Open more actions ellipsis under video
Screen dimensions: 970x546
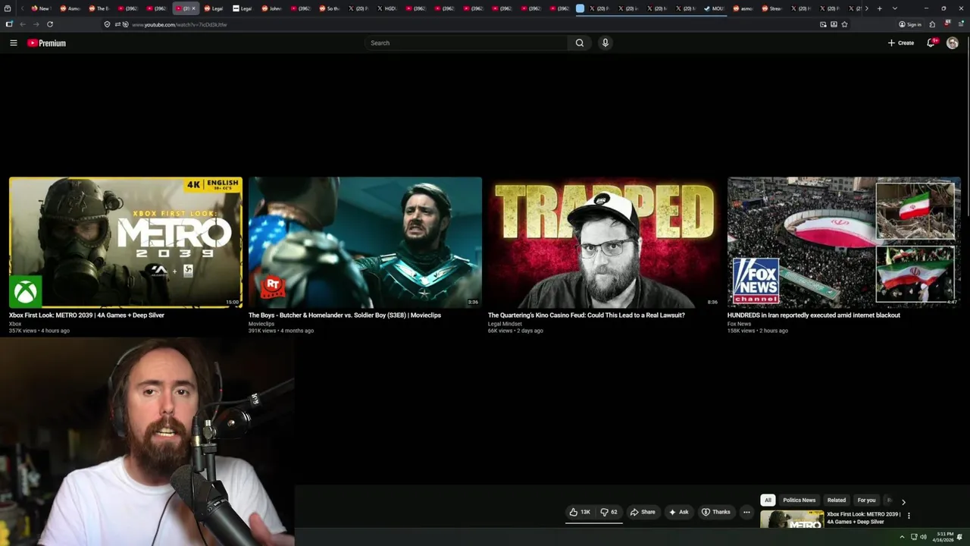(746, 512)
